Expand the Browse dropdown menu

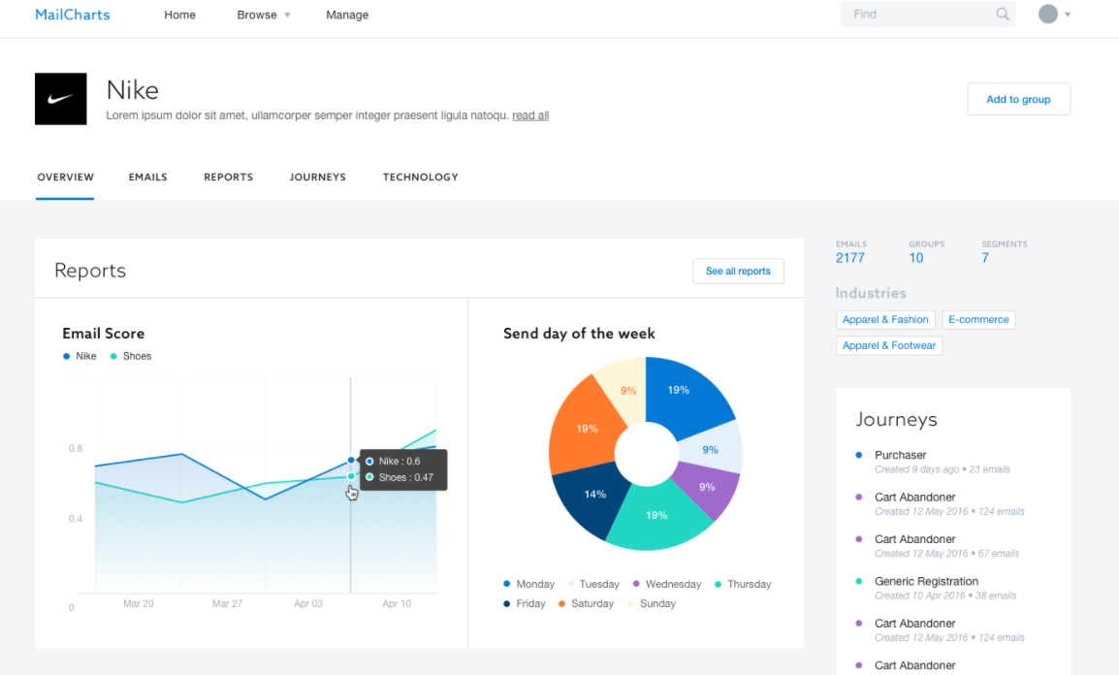tap(264, 15)
